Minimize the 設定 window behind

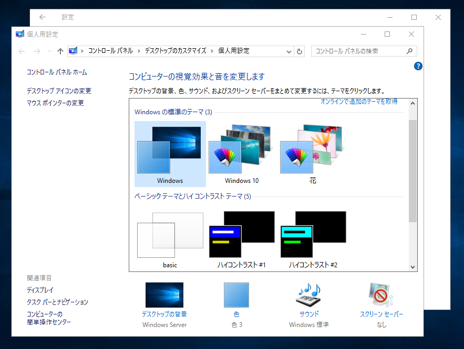pyautogui.click(x=390, y=17)
